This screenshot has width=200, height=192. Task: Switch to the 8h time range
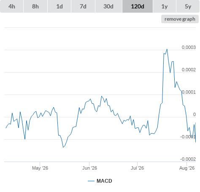pyautogui.click(x=35, y=6)
